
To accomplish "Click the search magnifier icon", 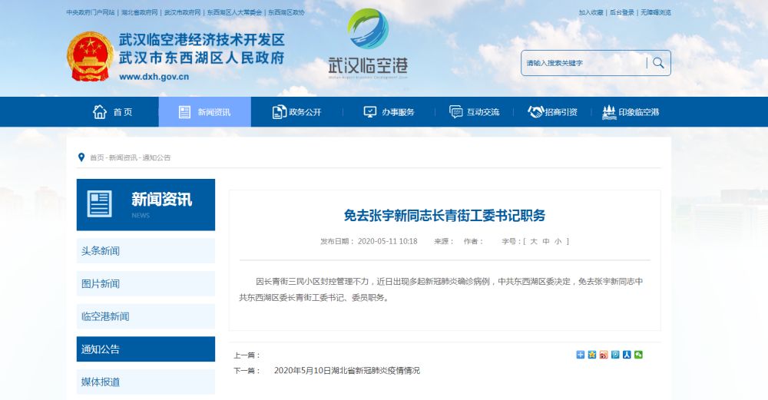I will click(658, 63).
